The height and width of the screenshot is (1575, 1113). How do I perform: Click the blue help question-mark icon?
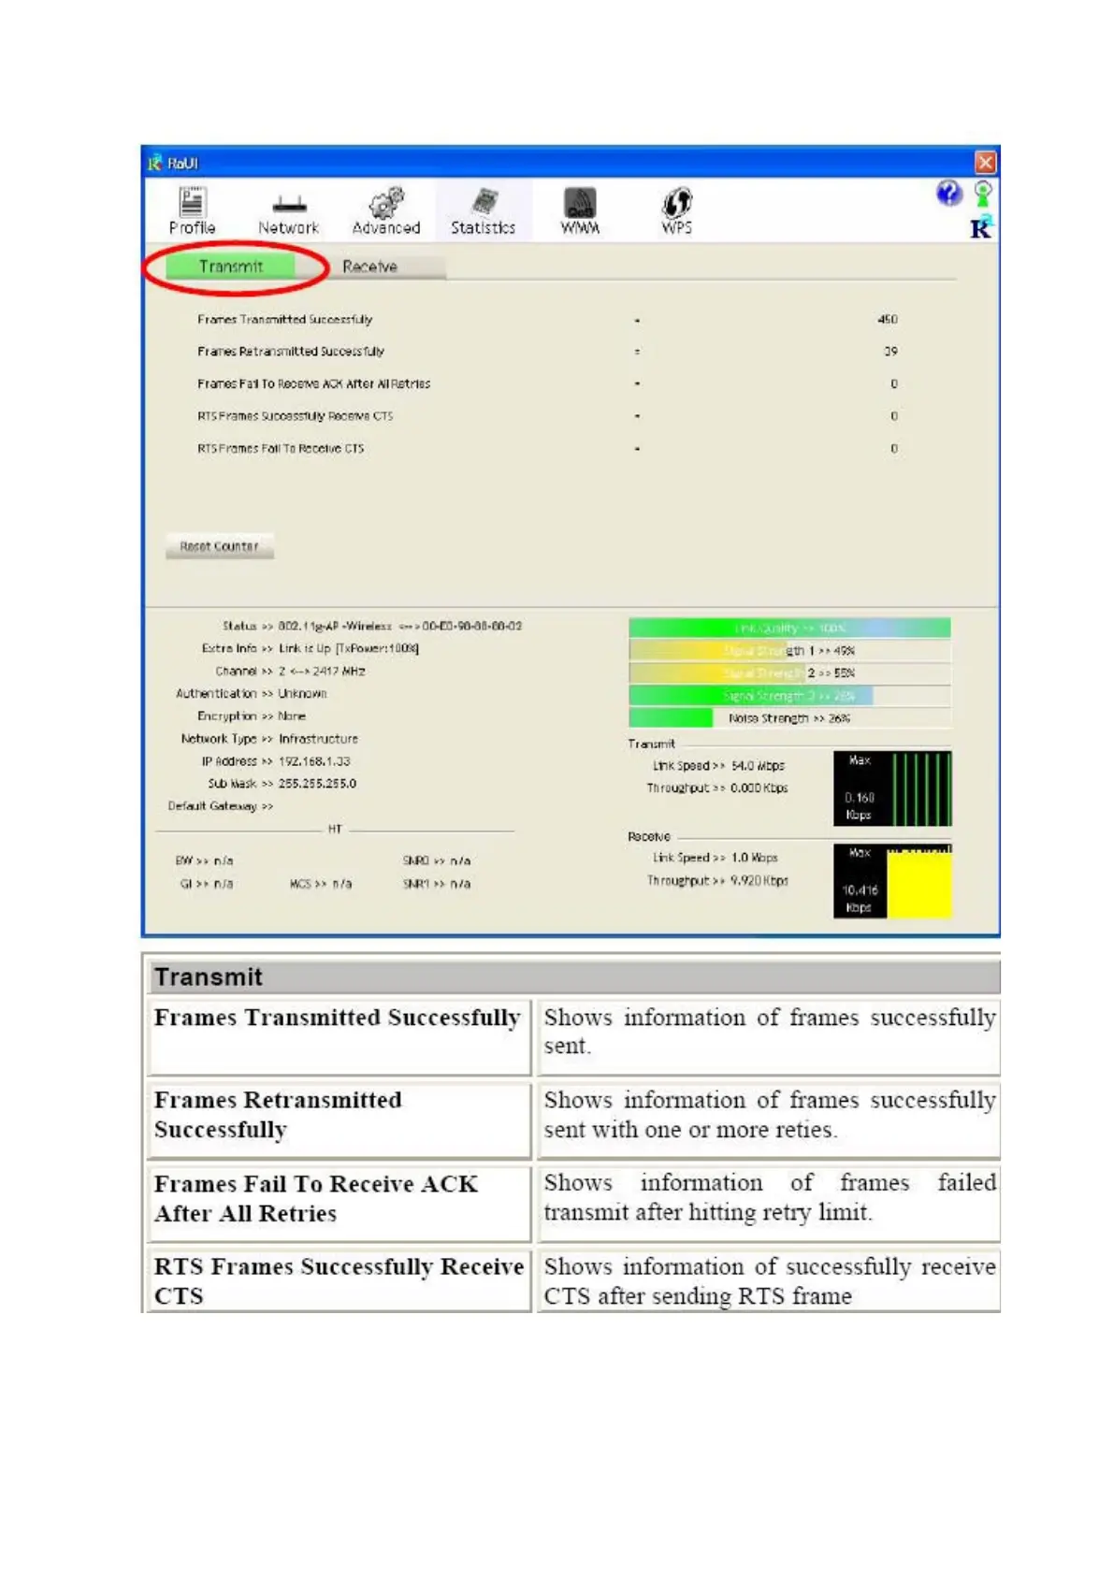948,194
